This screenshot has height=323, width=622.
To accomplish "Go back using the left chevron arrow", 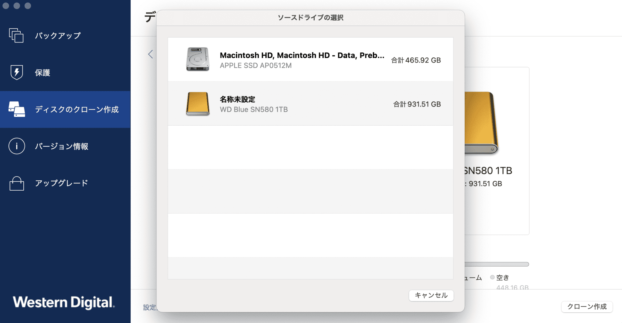I will [x=150, y=54].
